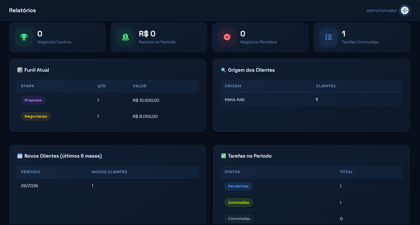The height and width of the screenshot is (225, 420).
Task: Click the client count in Meta Ads row
Action: pos(317,100)
